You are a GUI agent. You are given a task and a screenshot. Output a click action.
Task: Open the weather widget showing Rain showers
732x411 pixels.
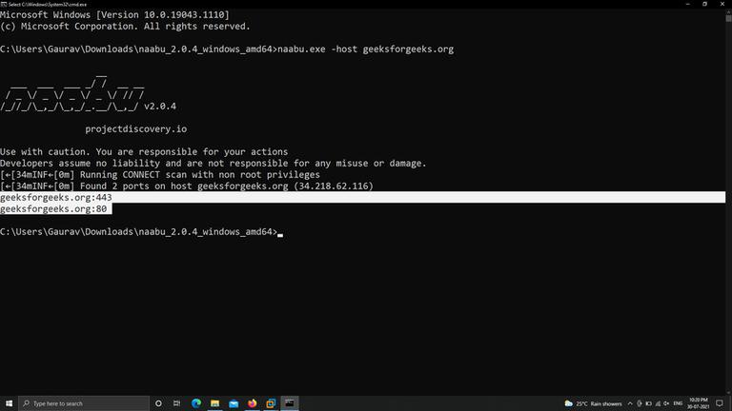pos(594,403)
